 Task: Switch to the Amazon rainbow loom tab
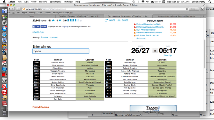[176, 16]
